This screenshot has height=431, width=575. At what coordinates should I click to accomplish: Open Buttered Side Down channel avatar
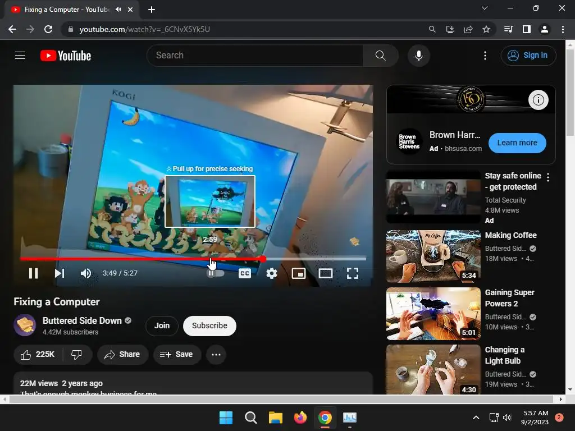25,325
